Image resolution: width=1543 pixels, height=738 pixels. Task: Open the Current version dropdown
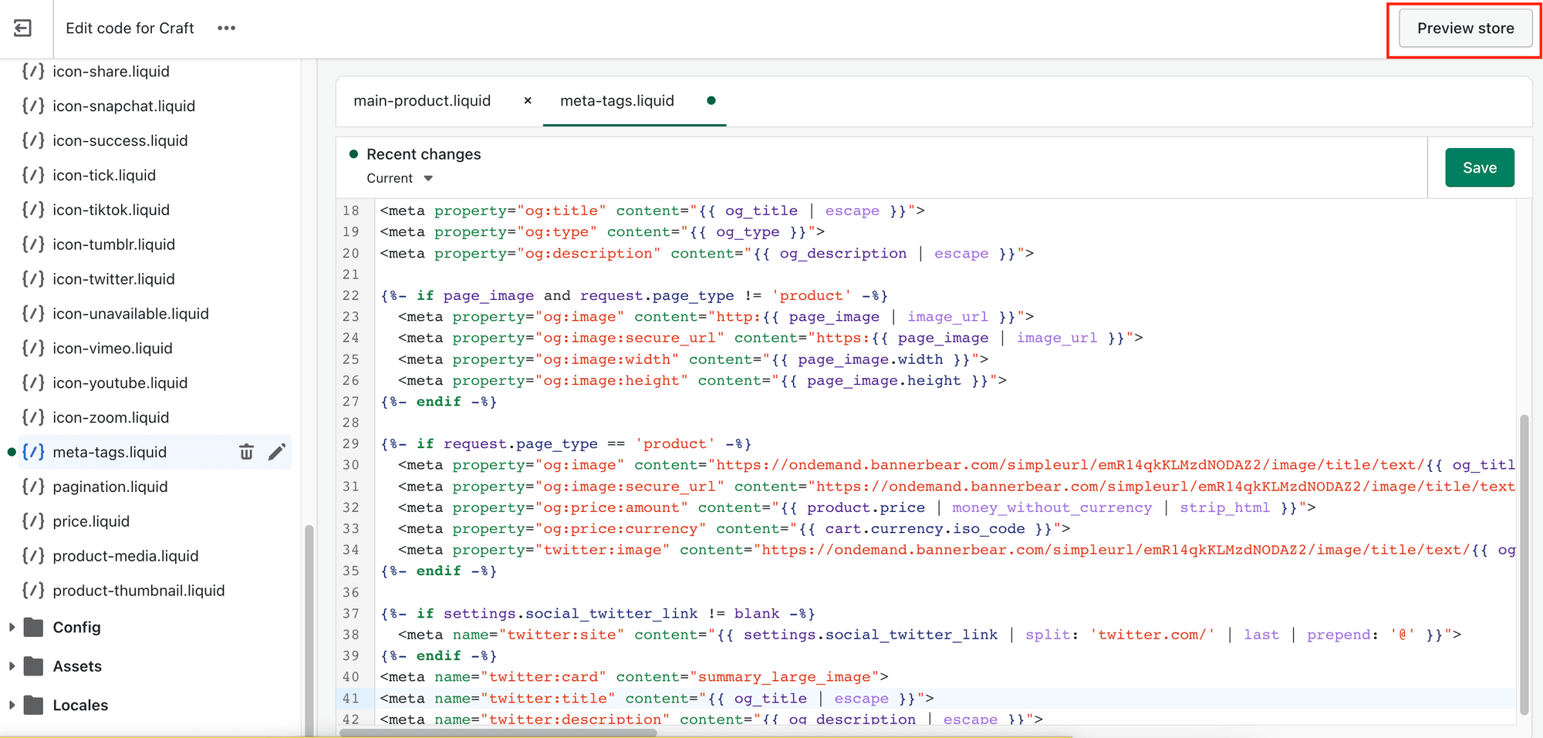point(399,177)
